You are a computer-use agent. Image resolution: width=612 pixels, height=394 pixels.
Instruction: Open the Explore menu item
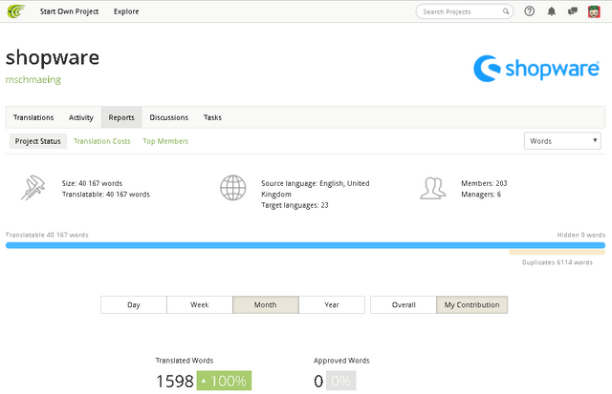tap(126, 11)
